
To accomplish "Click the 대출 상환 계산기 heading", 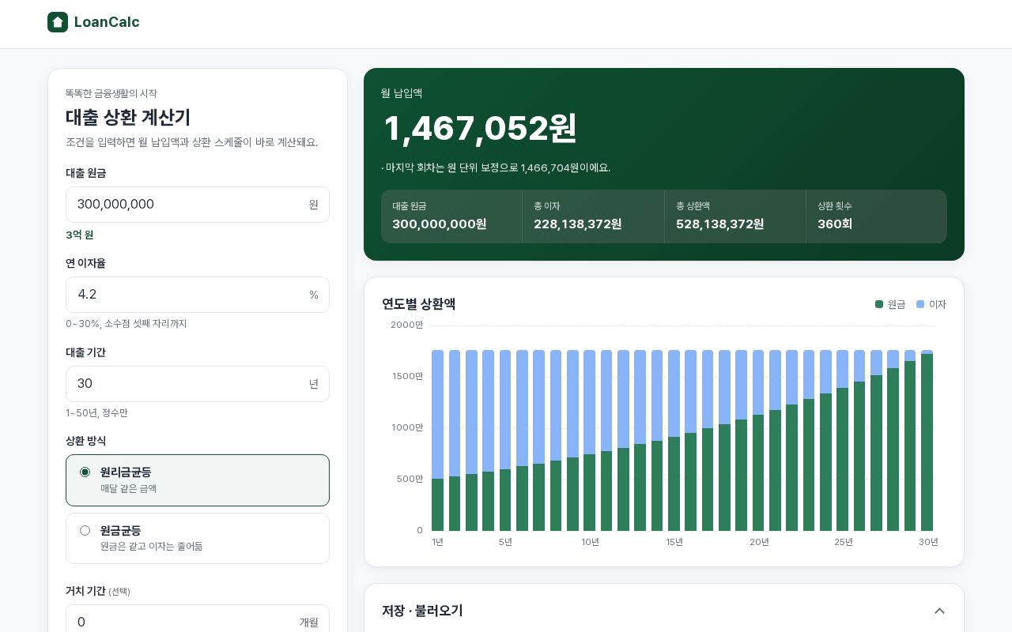I will (128, 118).
